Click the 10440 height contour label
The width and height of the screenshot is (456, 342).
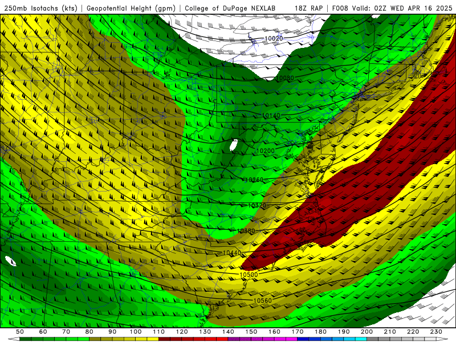click(232, 253)
